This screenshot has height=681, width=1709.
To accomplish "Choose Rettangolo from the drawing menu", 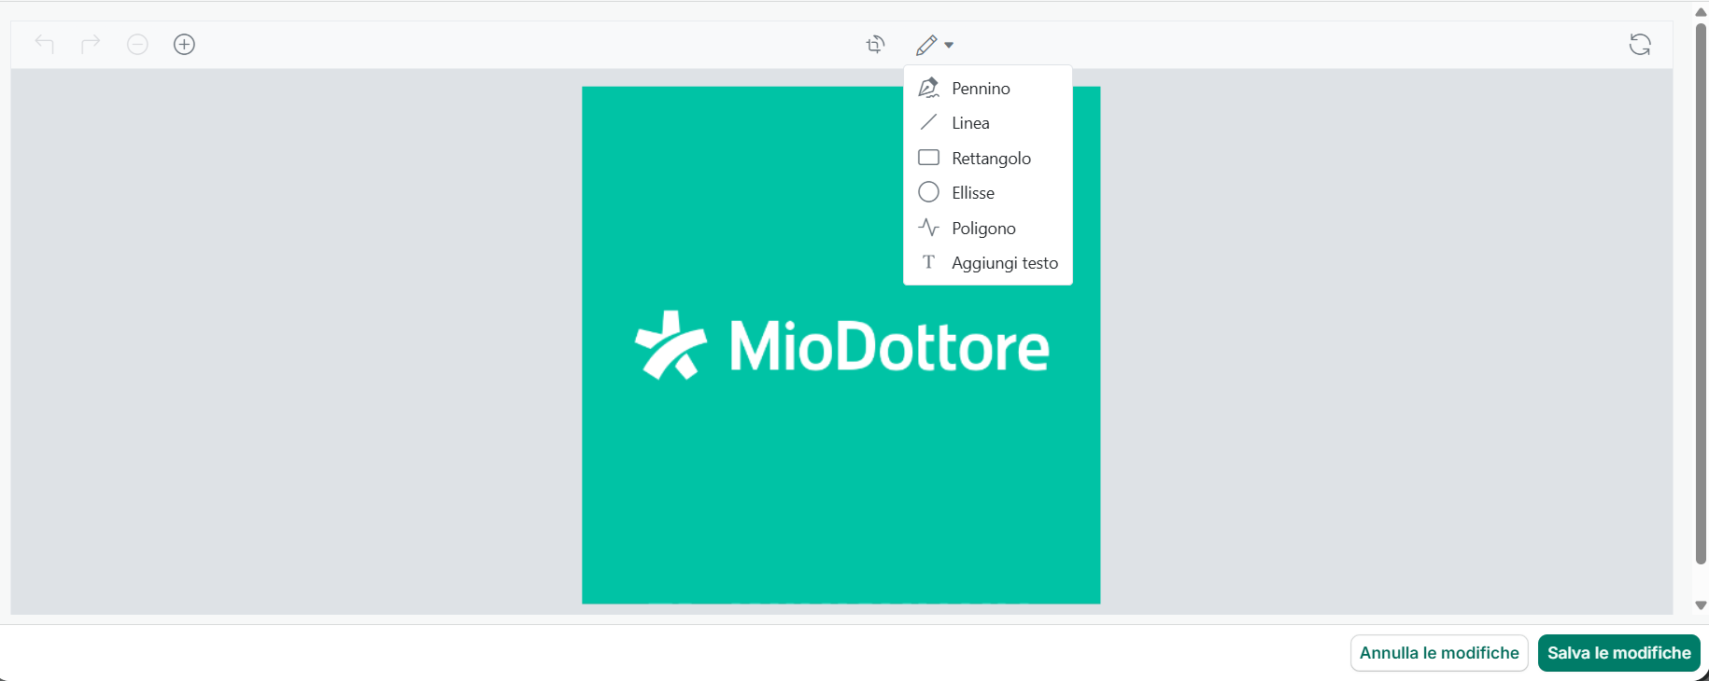I will (x=988, y=158).
